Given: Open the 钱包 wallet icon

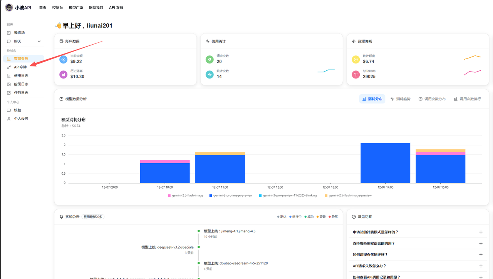Looking at the screenshot, I should [9, 110].
